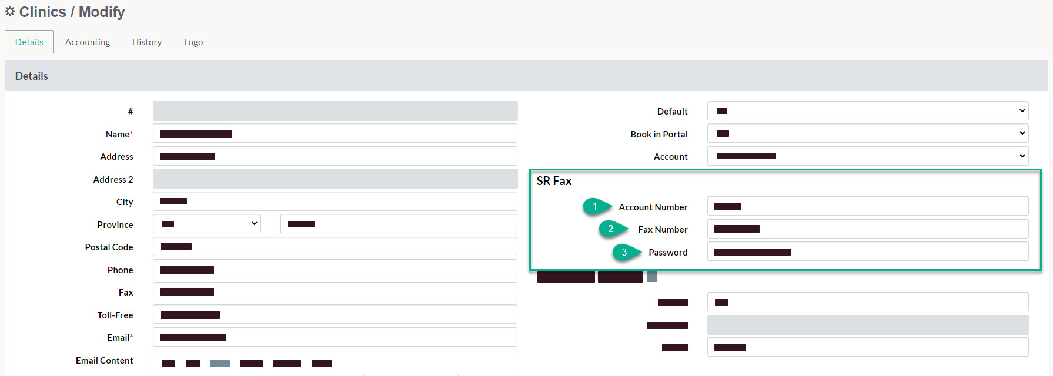Click the SR Fax Password field
This screenshot has width=1053, height=376.
[868, 251]
